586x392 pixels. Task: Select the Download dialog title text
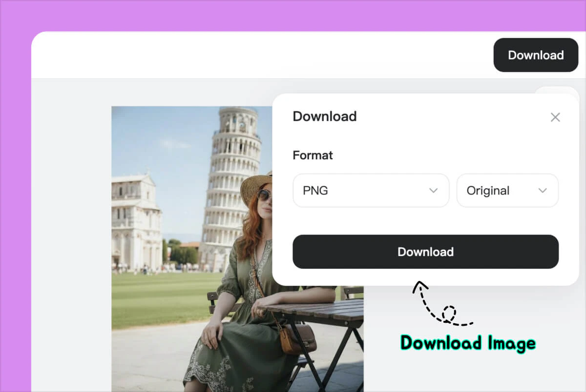click(x=324, y=116)
